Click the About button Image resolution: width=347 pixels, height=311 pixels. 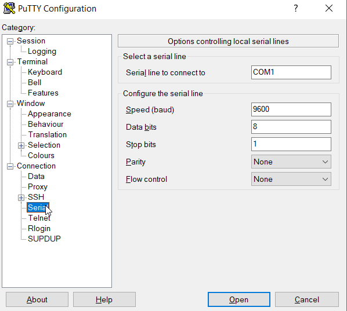pos(37,299)
